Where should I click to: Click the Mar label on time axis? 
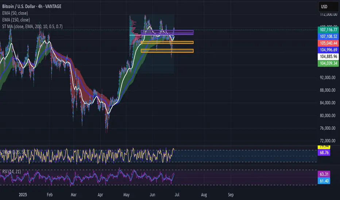tap(73, 195)
